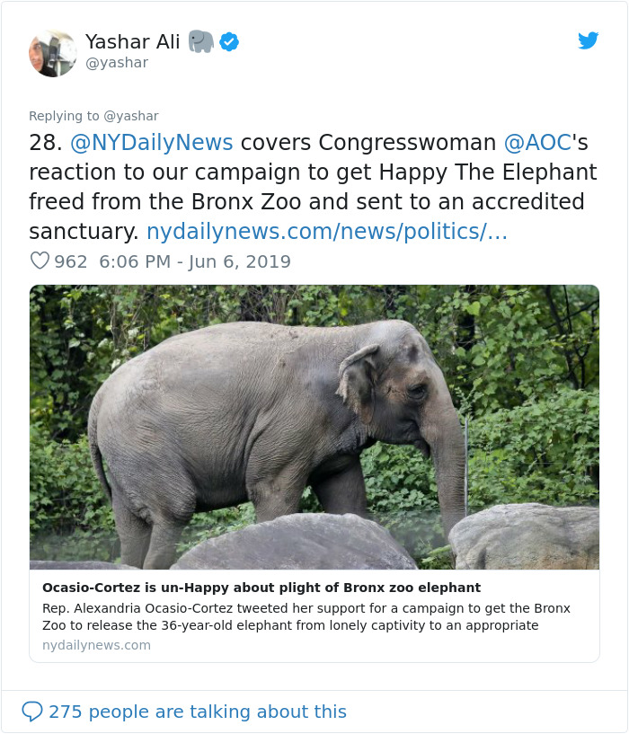Image resolution: width=629 pixels, height=734 pixels.
Task: Open 275 people are talking about this
Action: pos(198,711)
